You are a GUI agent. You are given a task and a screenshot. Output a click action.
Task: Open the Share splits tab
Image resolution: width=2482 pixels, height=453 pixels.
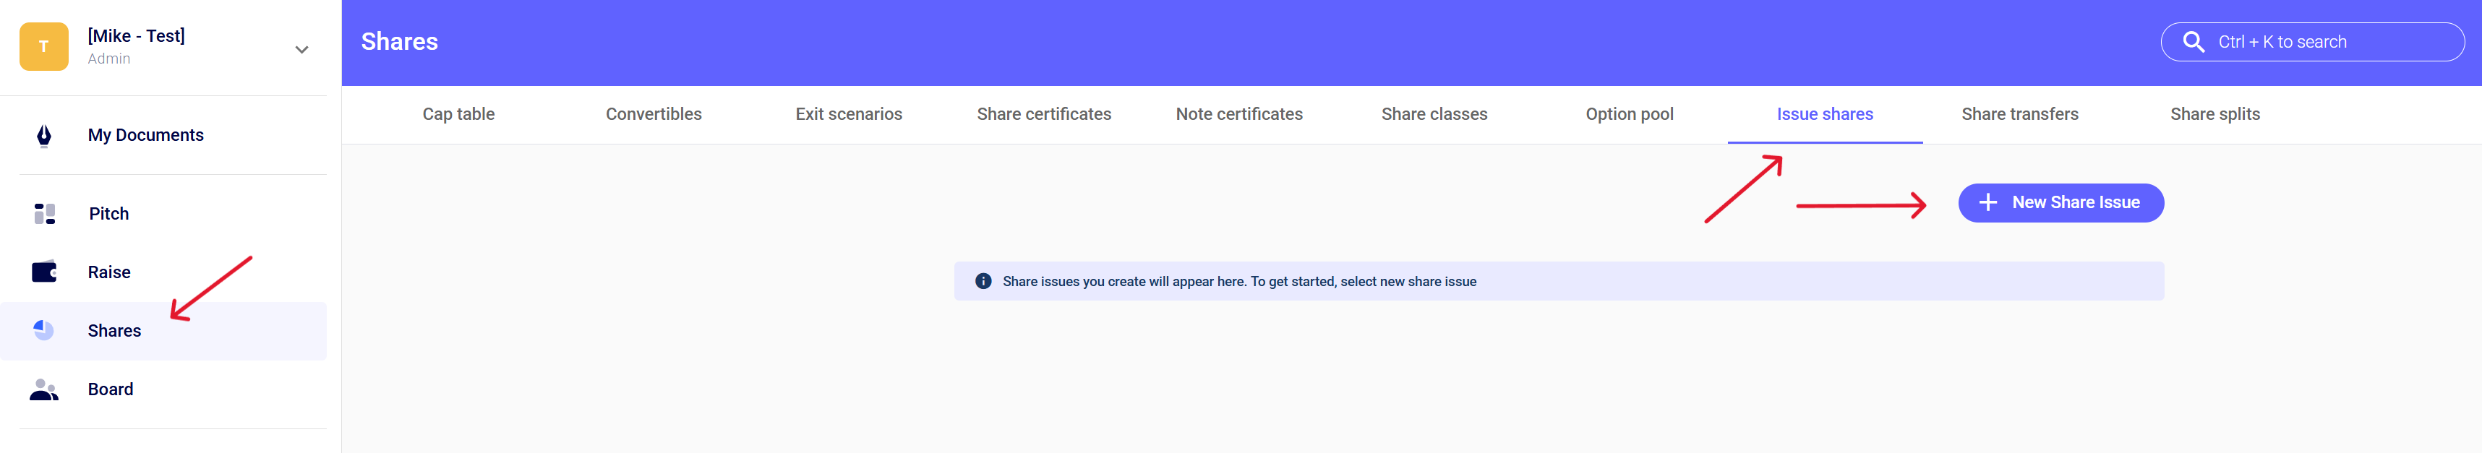click(x=2214, y=115)
